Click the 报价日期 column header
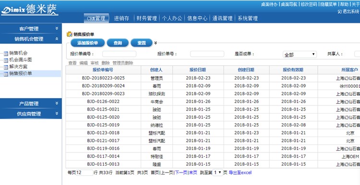This screenshot has height=185, width=360. pyautogui.click(x=198, y=70)
